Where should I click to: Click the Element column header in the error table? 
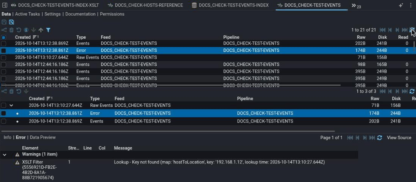[30, 148]
